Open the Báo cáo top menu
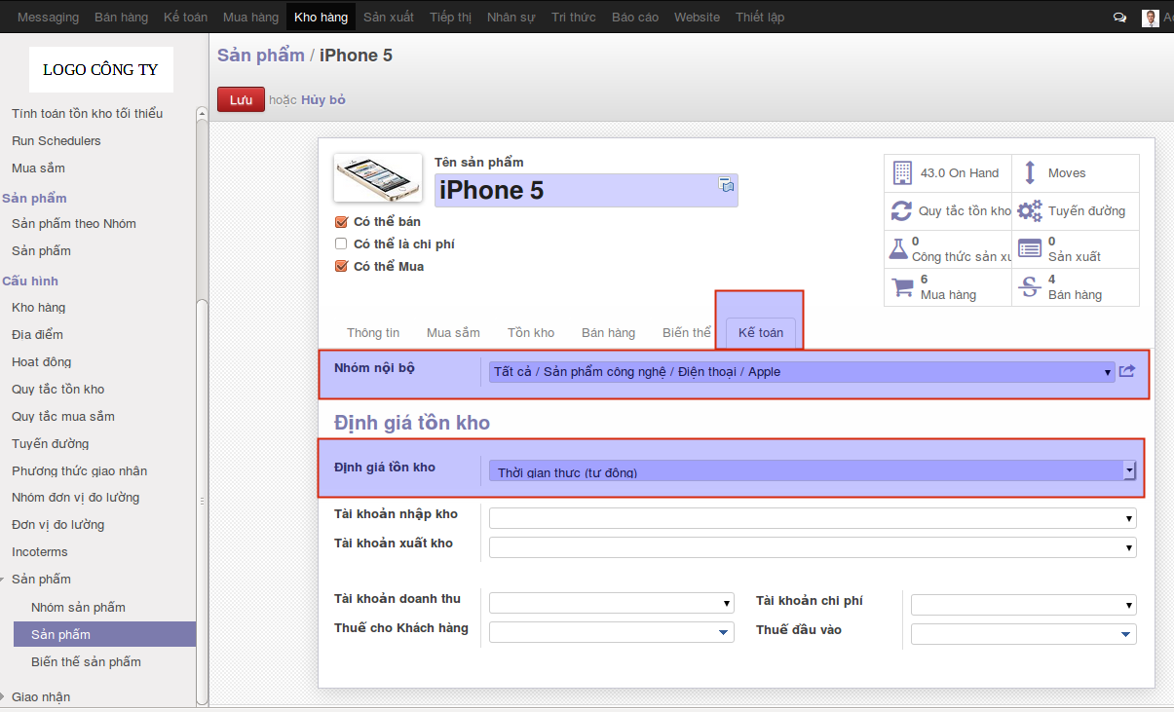This screenshot has width=1174, height=712. click(635, 18)
